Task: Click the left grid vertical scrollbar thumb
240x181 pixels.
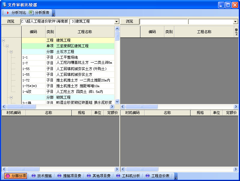Action: click(x=117, y=36)
